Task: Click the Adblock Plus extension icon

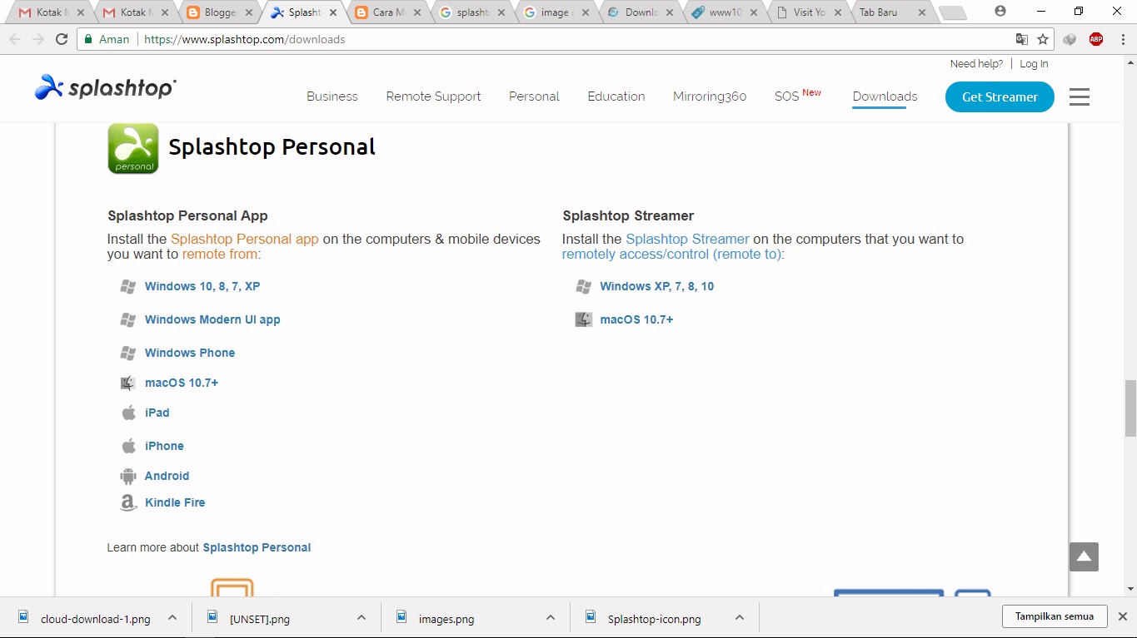Action: [x=1095, y=38]
